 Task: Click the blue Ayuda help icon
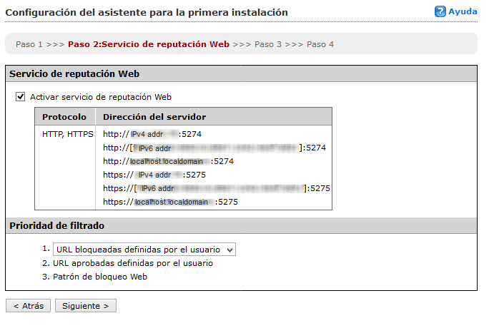(x=440, y=11)
